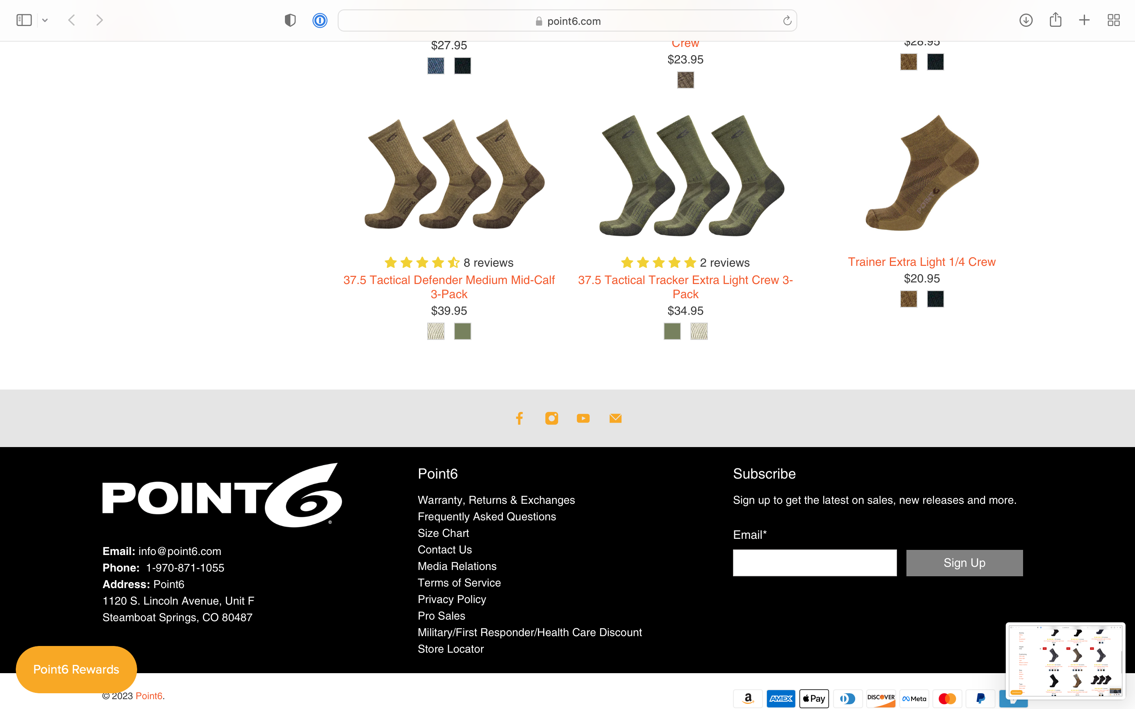Select the Mastercard payment icon
Viewport: 1135px width, 709px height.
(947, 699)
